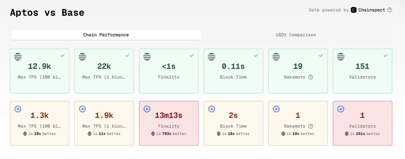Select the 22k value
The width and height of the screenshot is (405, 159).
(x=104, y=67)
